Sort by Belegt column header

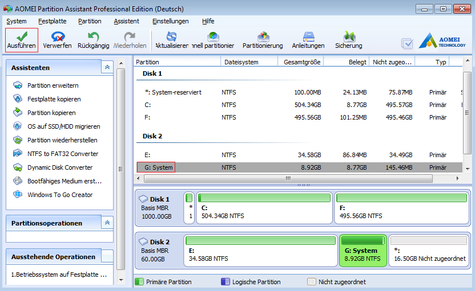pos(346,62)
